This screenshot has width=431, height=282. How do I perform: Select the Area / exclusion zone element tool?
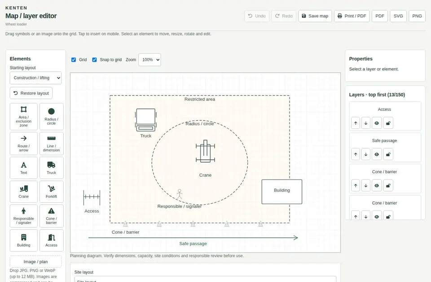point(24,116)
